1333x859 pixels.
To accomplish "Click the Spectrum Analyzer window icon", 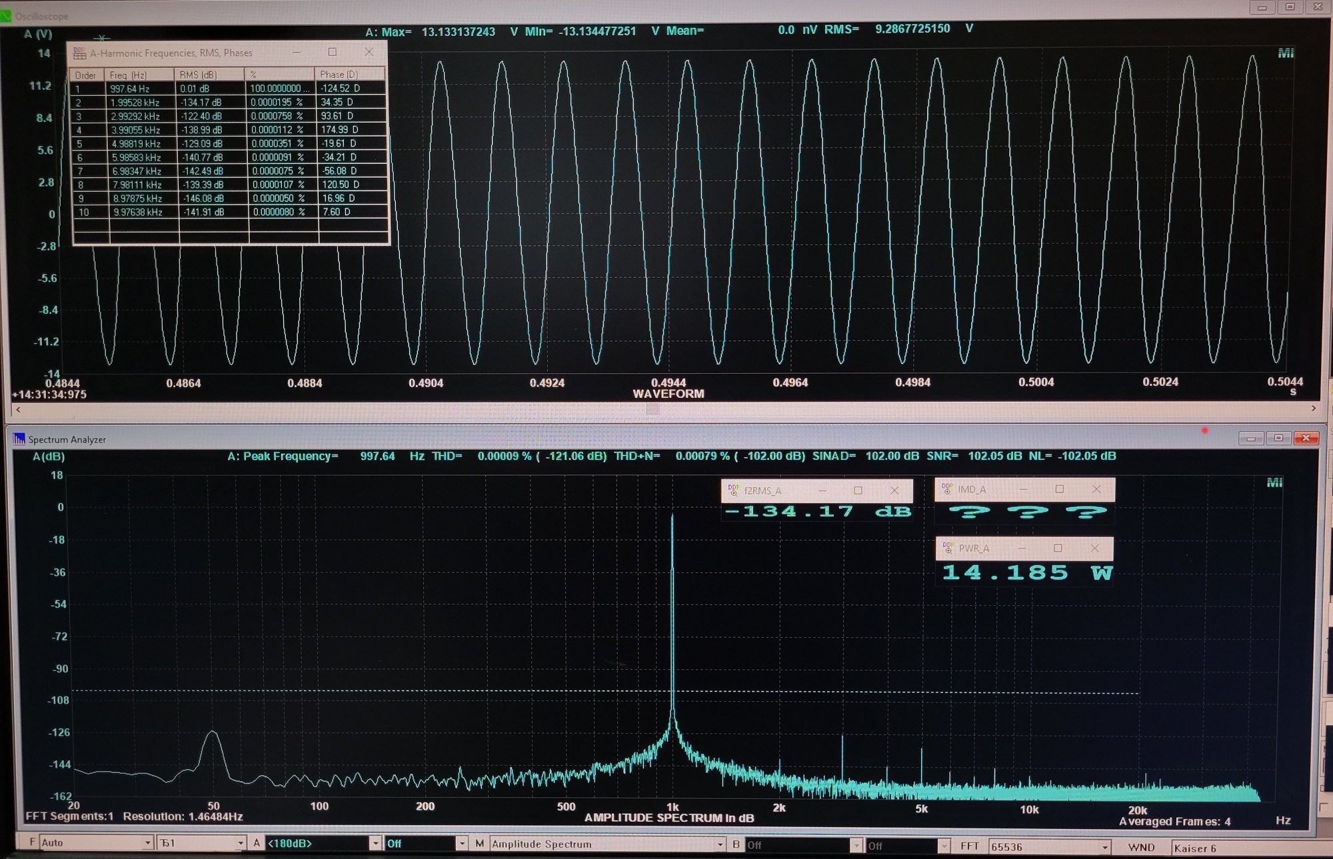I will [x=19, y=439].
